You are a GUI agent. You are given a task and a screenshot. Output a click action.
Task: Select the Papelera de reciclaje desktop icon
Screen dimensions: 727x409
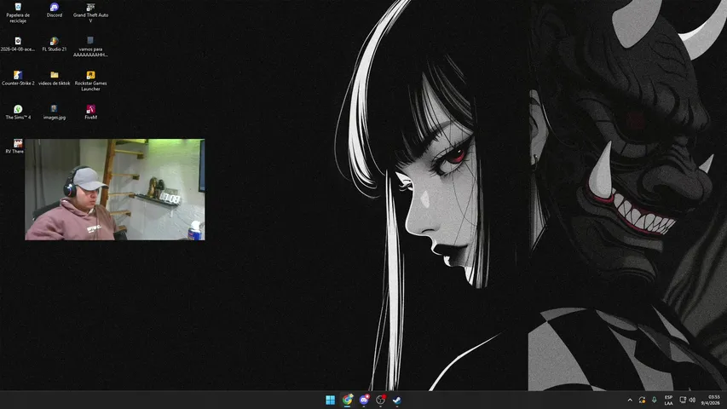(18, 13)
